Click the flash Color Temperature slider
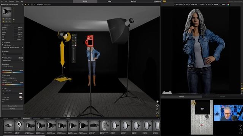Image resolution: width=243 pixels, height=136 pixels. [13, 72]
